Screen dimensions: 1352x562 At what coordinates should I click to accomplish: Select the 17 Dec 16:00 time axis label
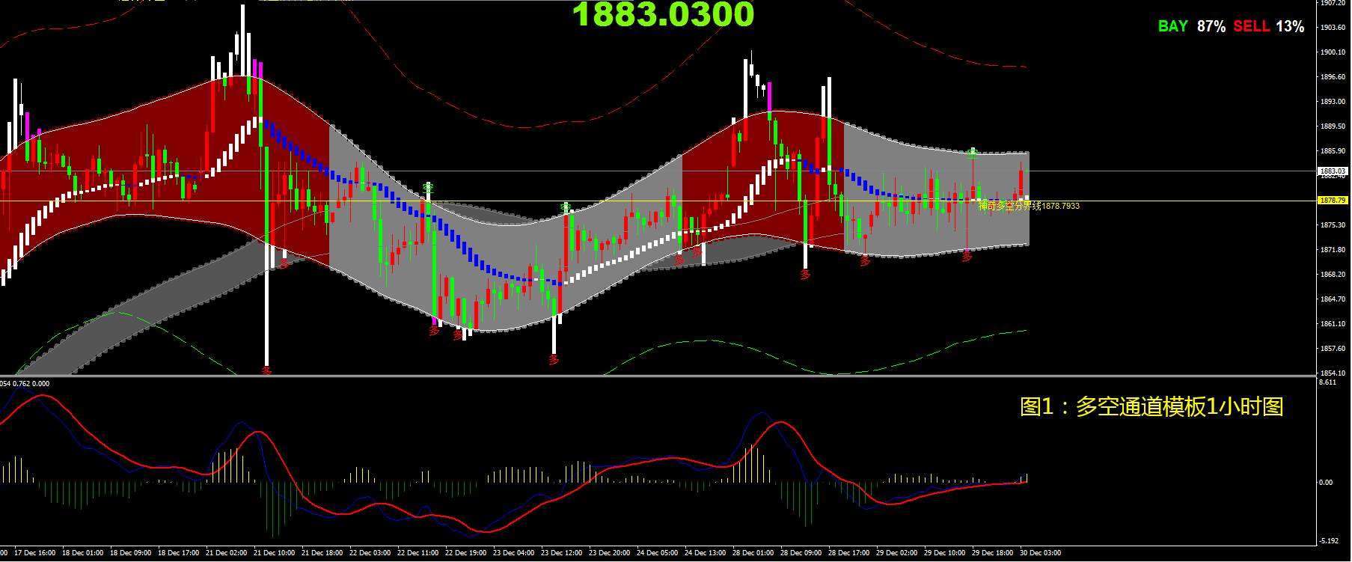click(35, 554)
